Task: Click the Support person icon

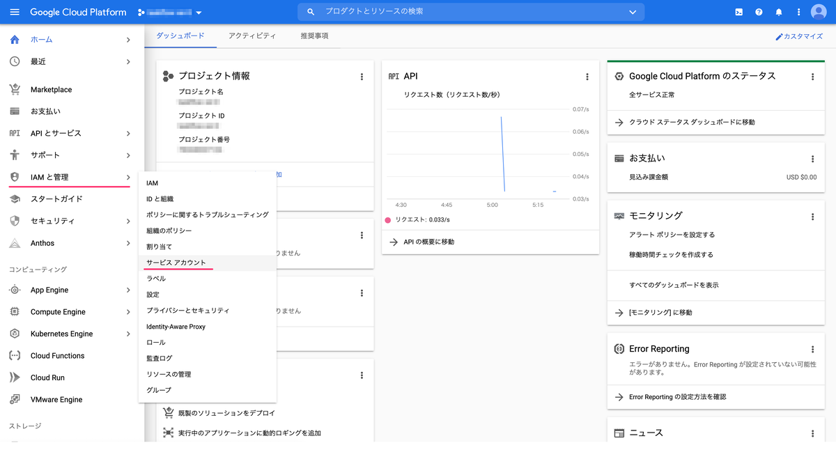Action: [x=15, y=155]
